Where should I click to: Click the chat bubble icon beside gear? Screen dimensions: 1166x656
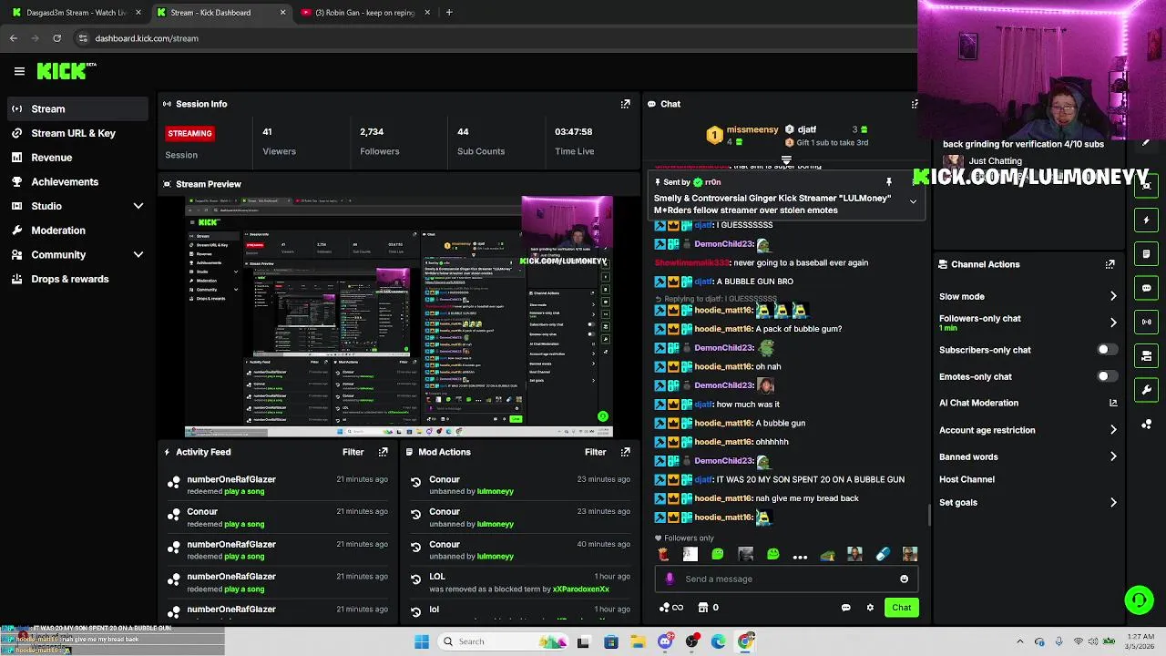tap(845, 608)
